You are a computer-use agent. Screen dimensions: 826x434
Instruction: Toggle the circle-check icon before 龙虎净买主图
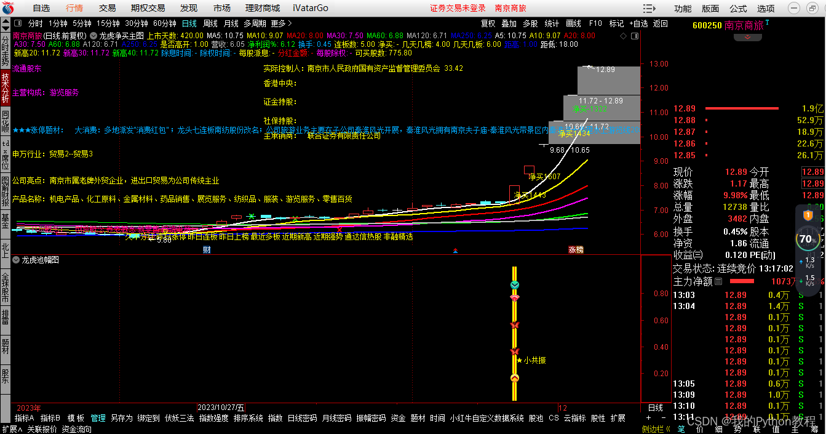click(x=93, y=36)
